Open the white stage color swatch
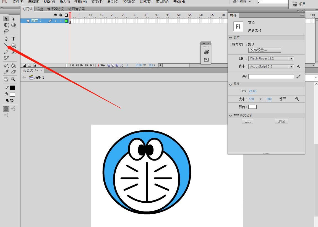 (252, 107)
